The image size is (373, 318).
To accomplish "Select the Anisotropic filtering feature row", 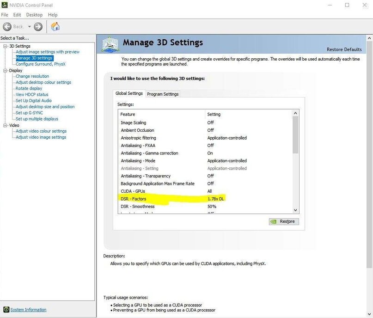I will [x=206, y=138].
